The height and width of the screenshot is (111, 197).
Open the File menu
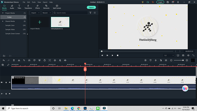24,2
